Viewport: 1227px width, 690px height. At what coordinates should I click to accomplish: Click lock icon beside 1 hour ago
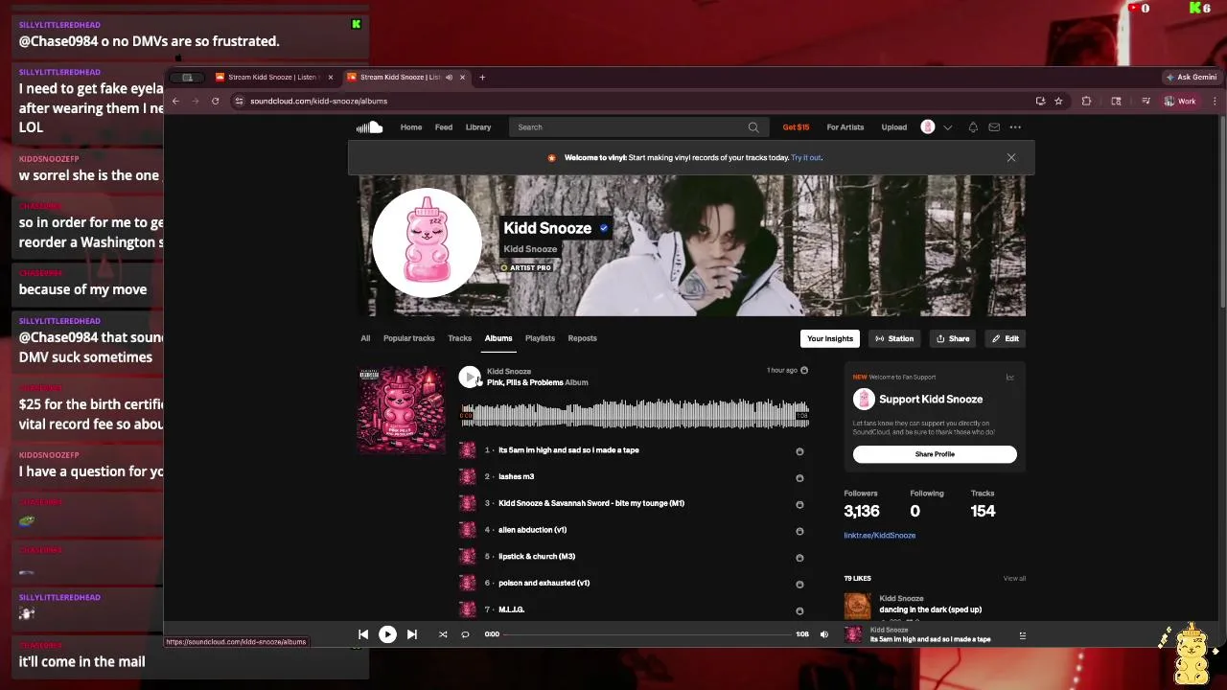point(804,370)
